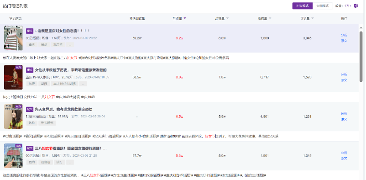Click 观音桥 tag under first note

[58, 45]
